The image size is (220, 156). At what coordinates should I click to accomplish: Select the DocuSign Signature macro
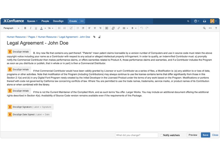[x=30, y=107]
